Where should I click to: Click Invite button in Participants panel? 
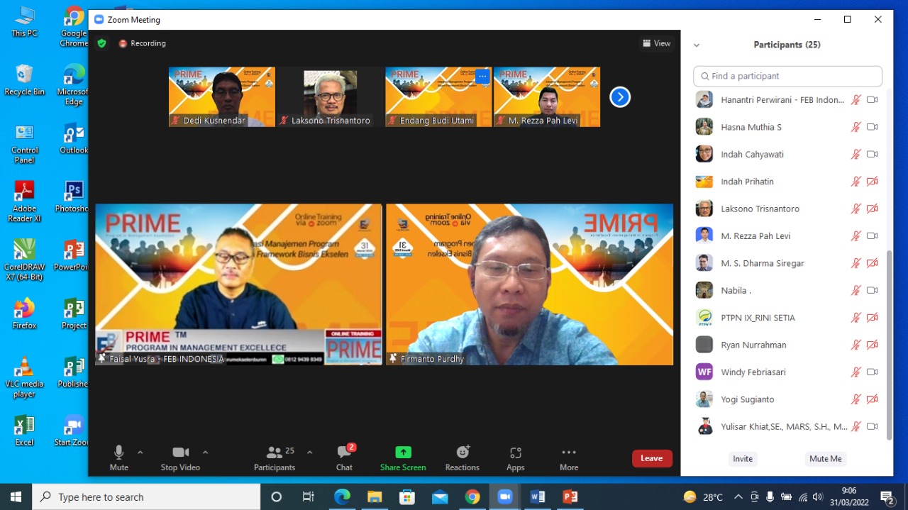pyautogui.click(x=743, y=459)
